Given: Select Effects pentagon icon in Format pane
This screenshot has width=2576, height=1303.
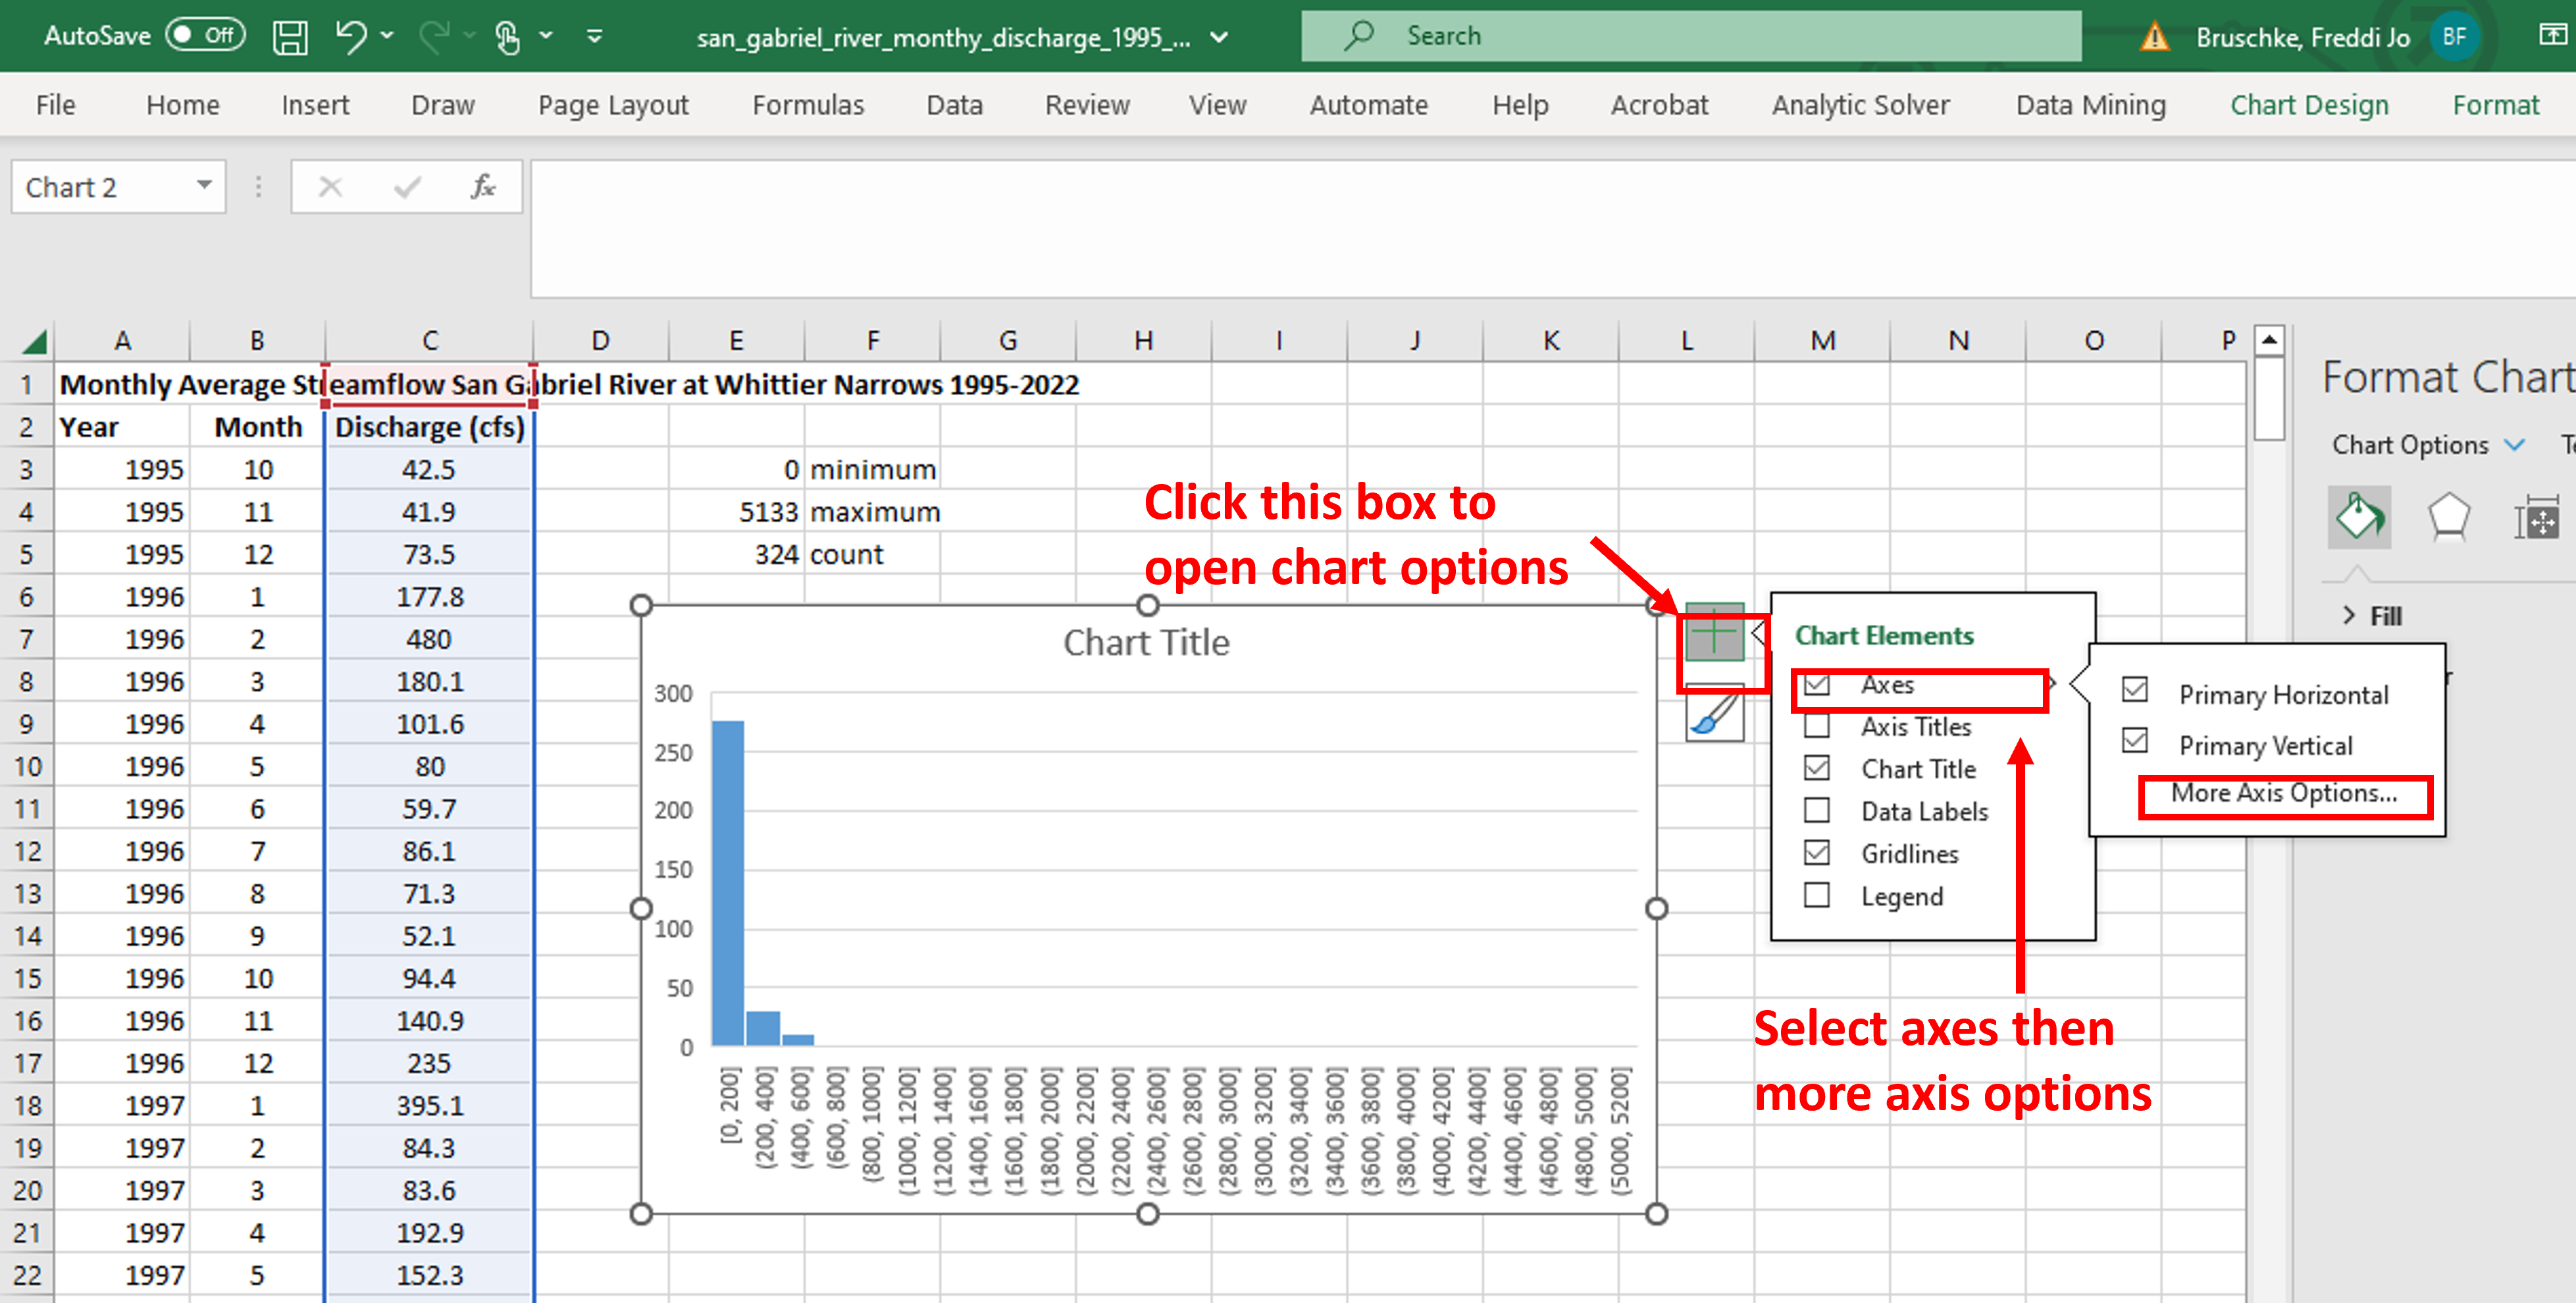Looking at the screenshot, I should 2448,518.
